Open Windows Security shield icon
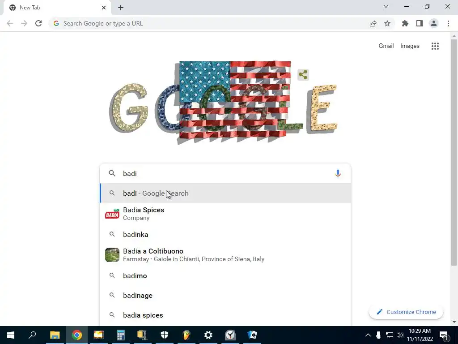The height and width of the screenshot is (344, 458). click(165, 335)
